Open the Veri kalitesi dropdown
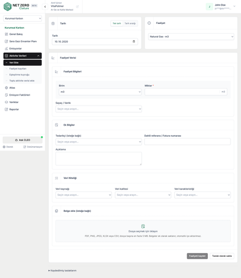 pyautogui.click(x=143, y=195)
